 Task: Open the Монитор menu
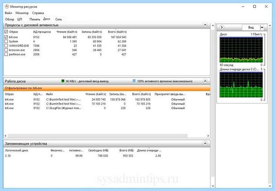(22, 13)
